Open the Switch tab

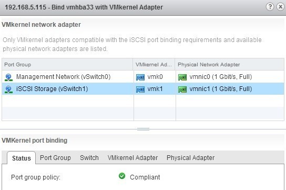click(89, 158)
